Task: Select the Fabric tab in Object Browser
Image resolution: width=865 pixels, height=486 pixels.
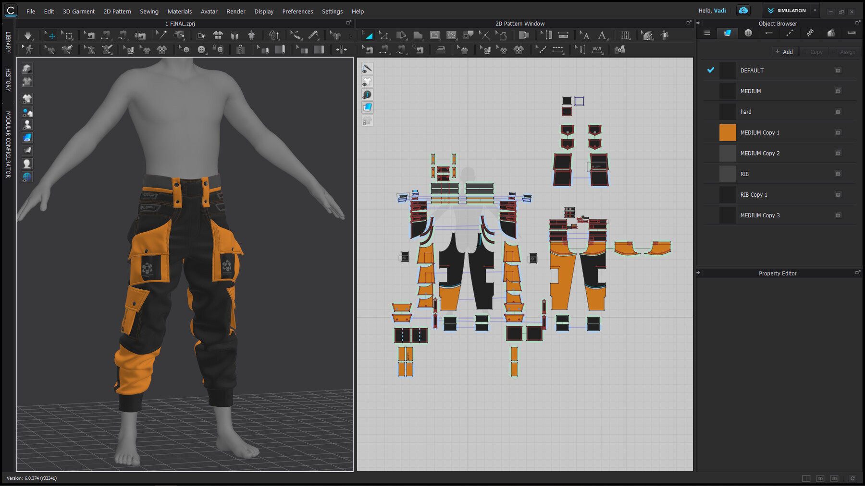Action: pyautogui.click(x=727, y=33)
